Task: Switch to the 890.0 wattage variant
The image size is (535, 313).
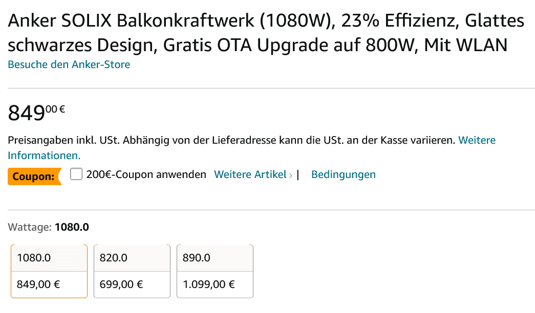Action: tap(215, 258)
